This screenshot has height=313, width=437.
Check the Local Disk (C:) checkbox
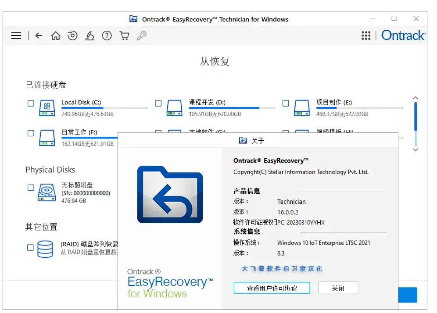[x=30, y=103]
